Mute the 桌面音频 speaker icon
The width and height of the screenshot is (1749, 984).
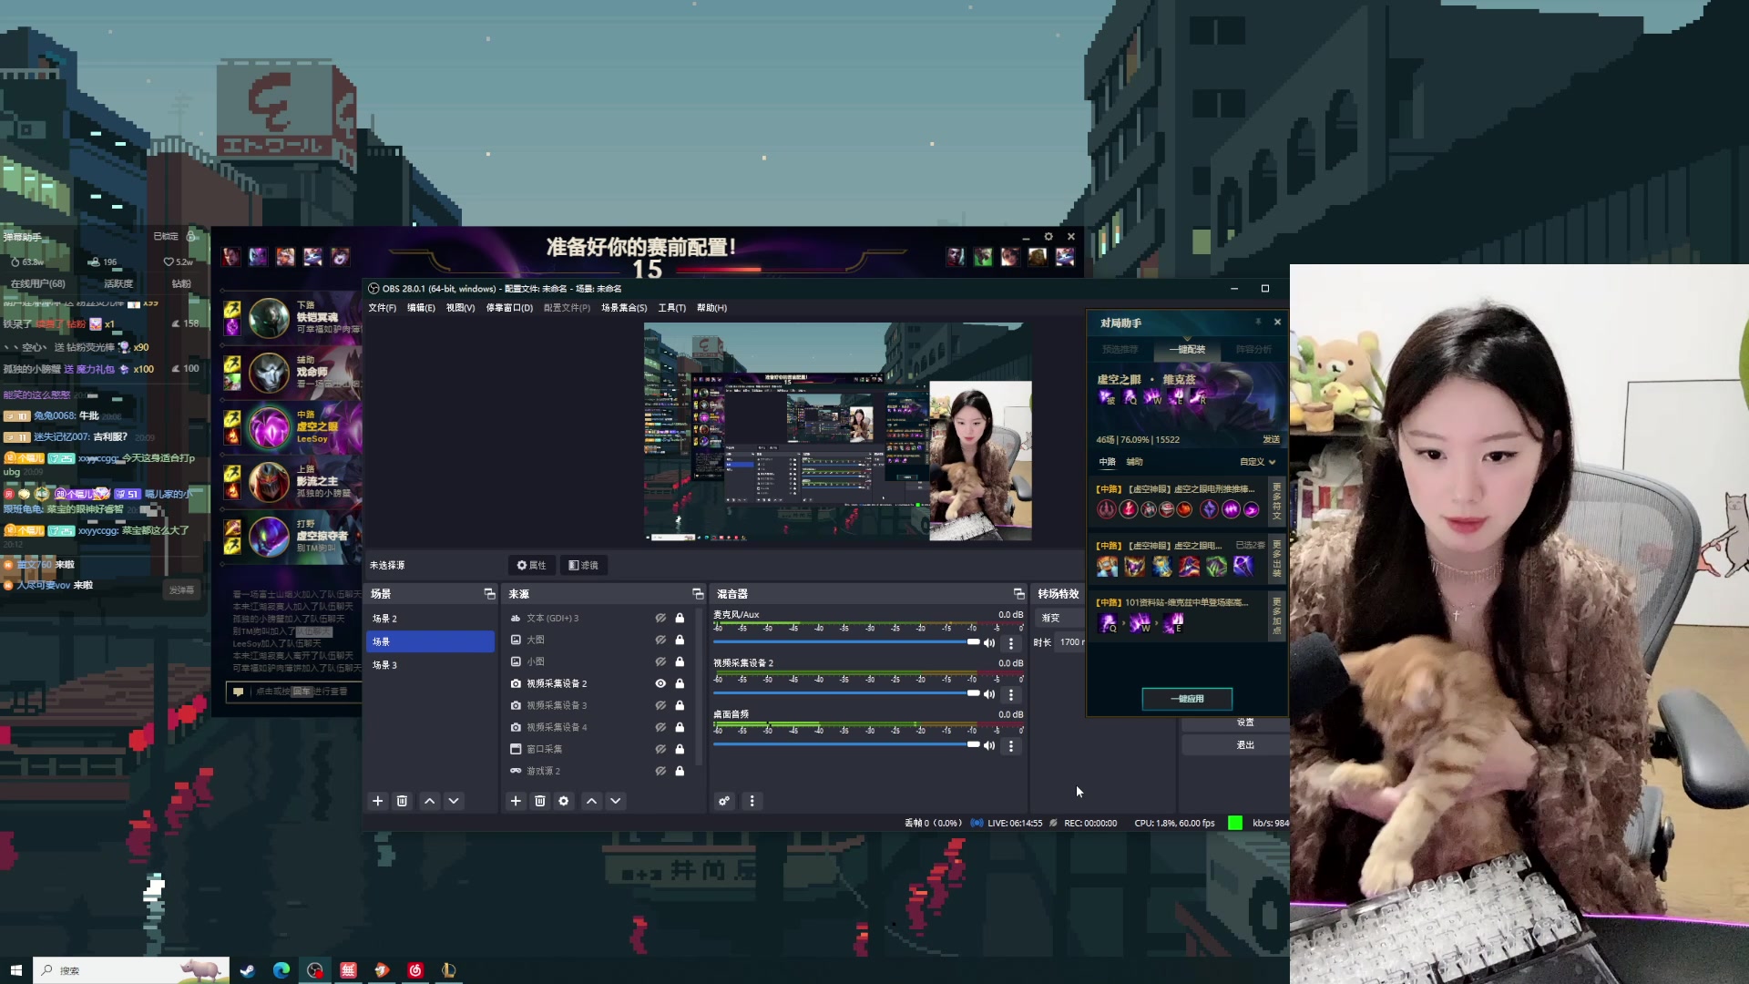tap(989, 745)
